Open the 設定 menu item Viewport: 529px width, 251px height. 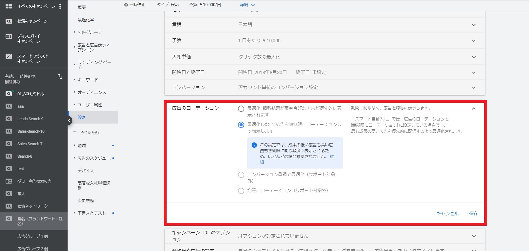pyautogui.click(x=93, y=117)
